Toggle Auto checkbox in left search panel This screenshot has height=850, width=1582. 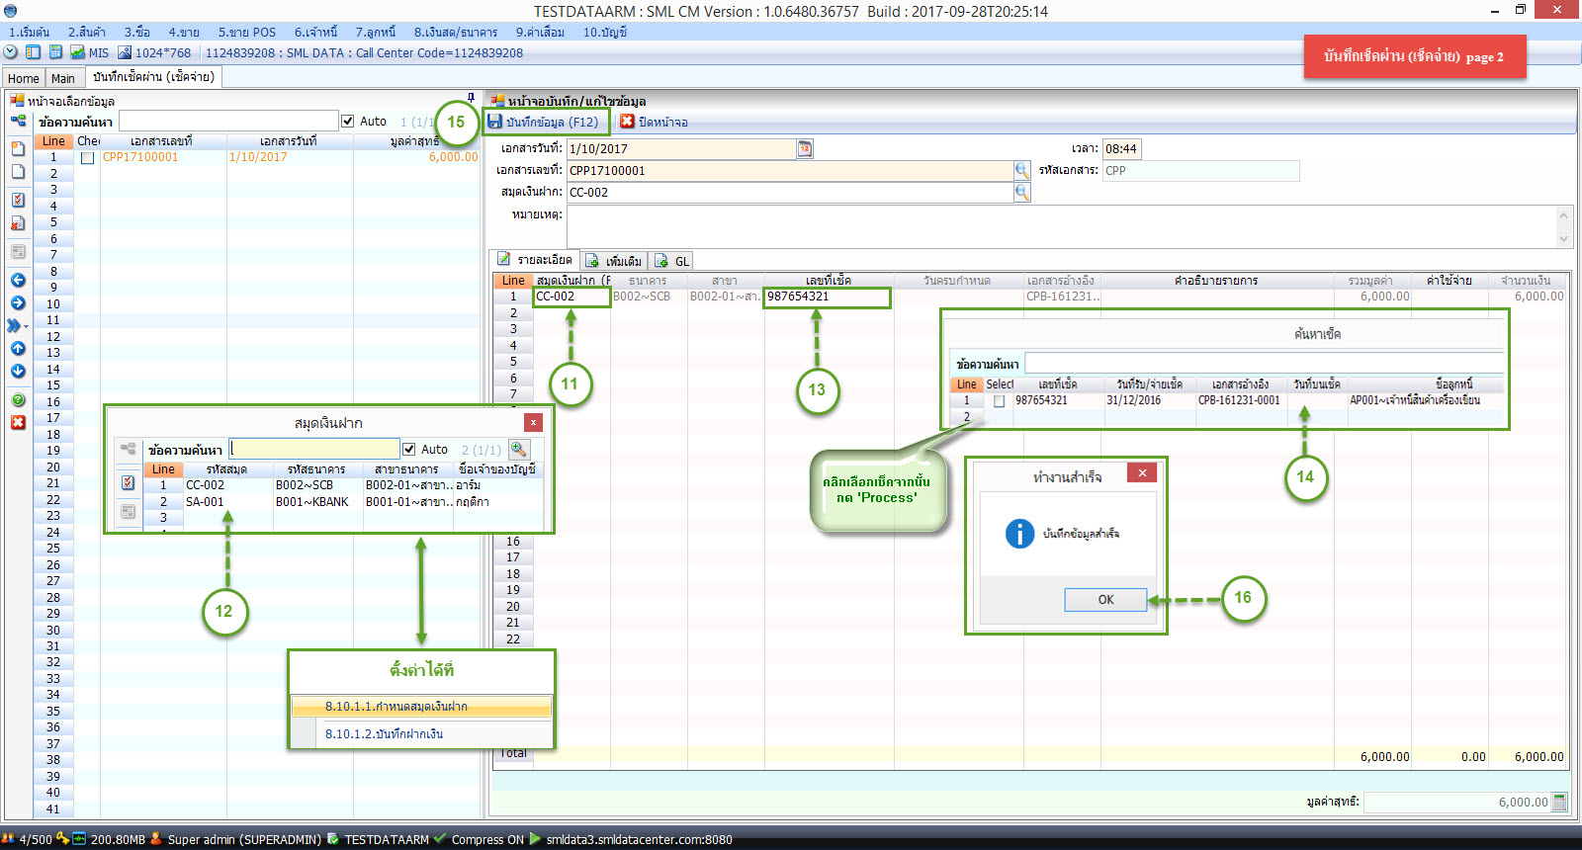(x=348, y=122)
